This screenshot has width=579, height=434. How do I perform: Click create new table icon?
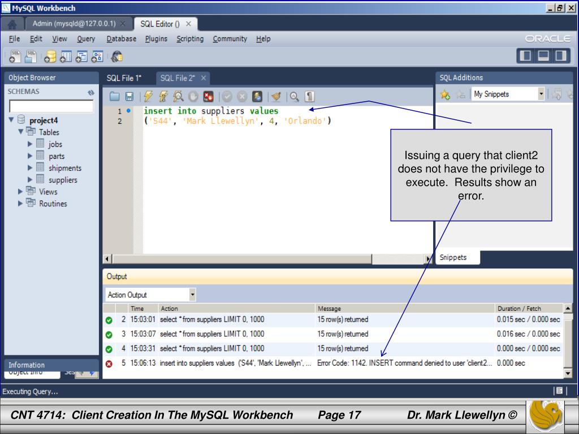66,57
